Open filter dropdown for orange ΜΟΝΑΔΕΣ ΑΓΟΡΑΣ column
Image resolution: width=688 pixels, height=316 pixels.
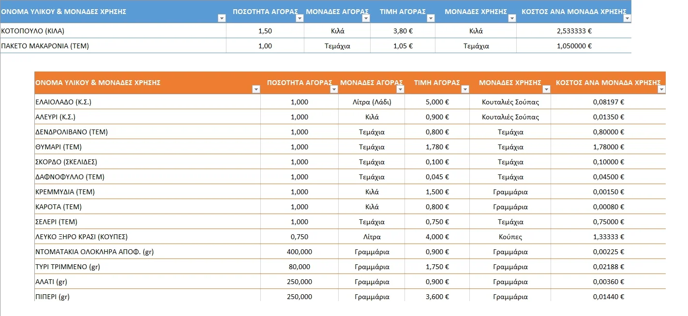click(x=400, y=89)
